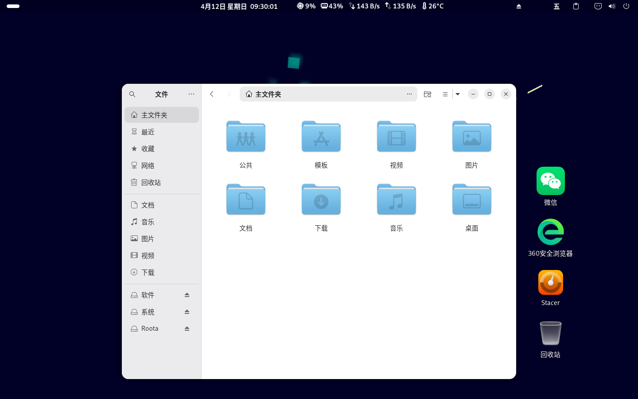The image size is (638, 399).
Task: Select the 图片 folder icon
Action: 472,137
